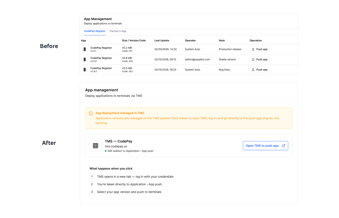Click the admin@paypilot.com operator cell
Viewport: 339px width, 218px height.
coord(197,59)
